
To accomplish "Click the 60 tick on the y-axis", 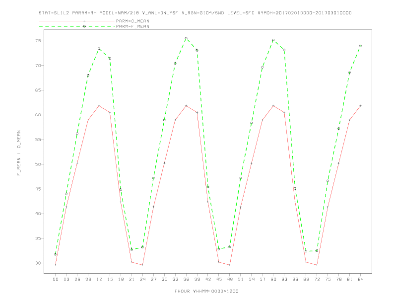I will click(38, 115).
